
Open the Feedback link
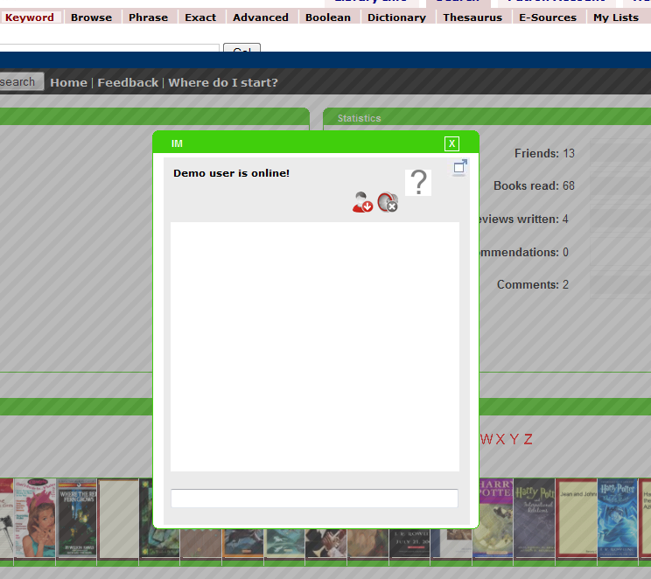tap(128, 82)
